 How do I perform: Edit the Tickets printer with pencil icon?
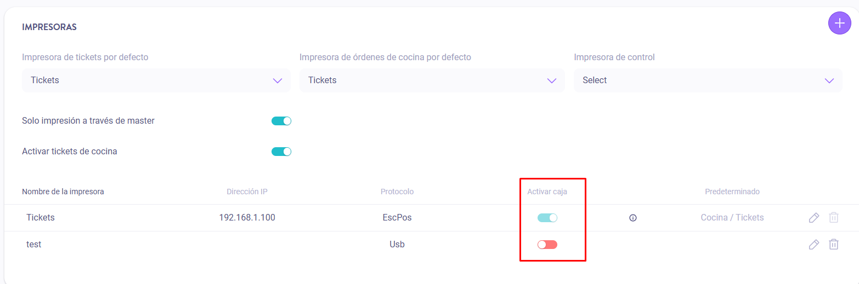[x=814, y=218]
